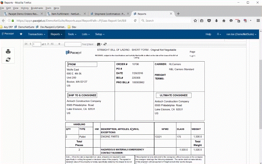Viewport: 262px width, 164px height.
Task: Click the red-dotted extension icon
Action: pos(238,21)
